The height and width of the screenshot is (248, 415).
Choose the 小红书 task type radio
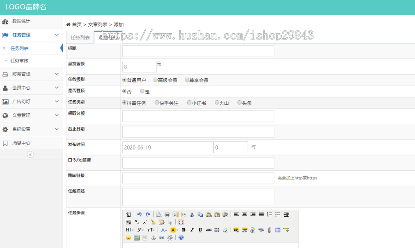coord(190,103)
